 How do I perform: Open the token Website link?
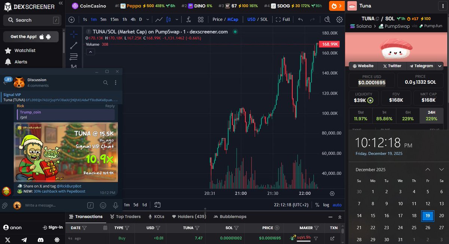point(363,66)
